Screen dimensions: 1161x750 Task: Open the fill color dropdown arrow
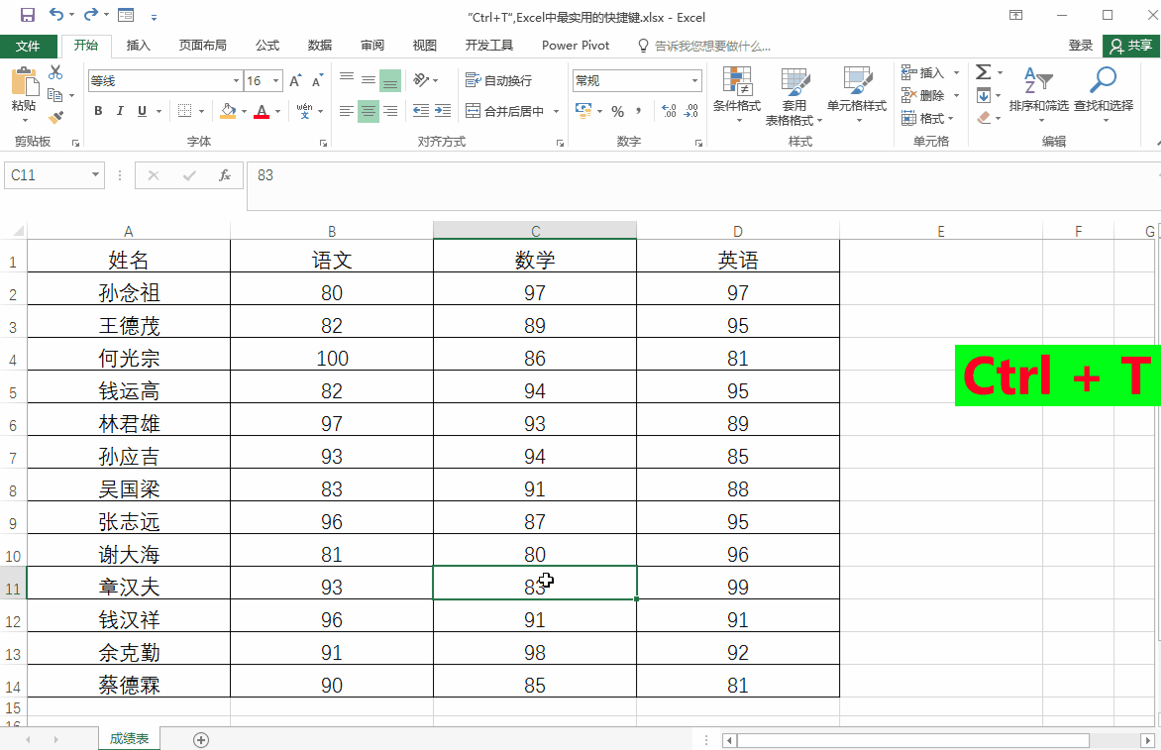point(244,112)
